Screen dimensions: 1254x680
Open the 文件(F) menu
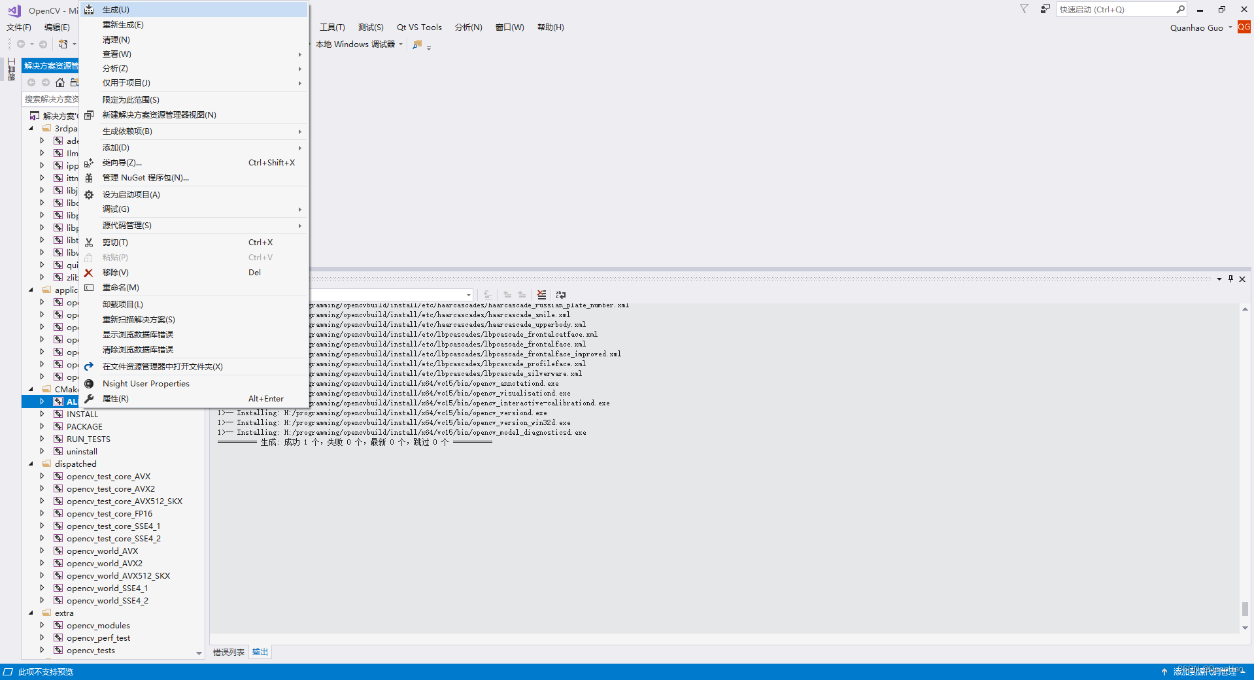coord(19,27)
